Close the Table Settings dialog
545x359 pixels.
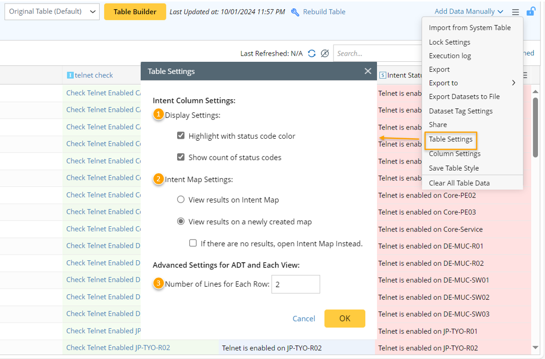click(x=368, y=71)
